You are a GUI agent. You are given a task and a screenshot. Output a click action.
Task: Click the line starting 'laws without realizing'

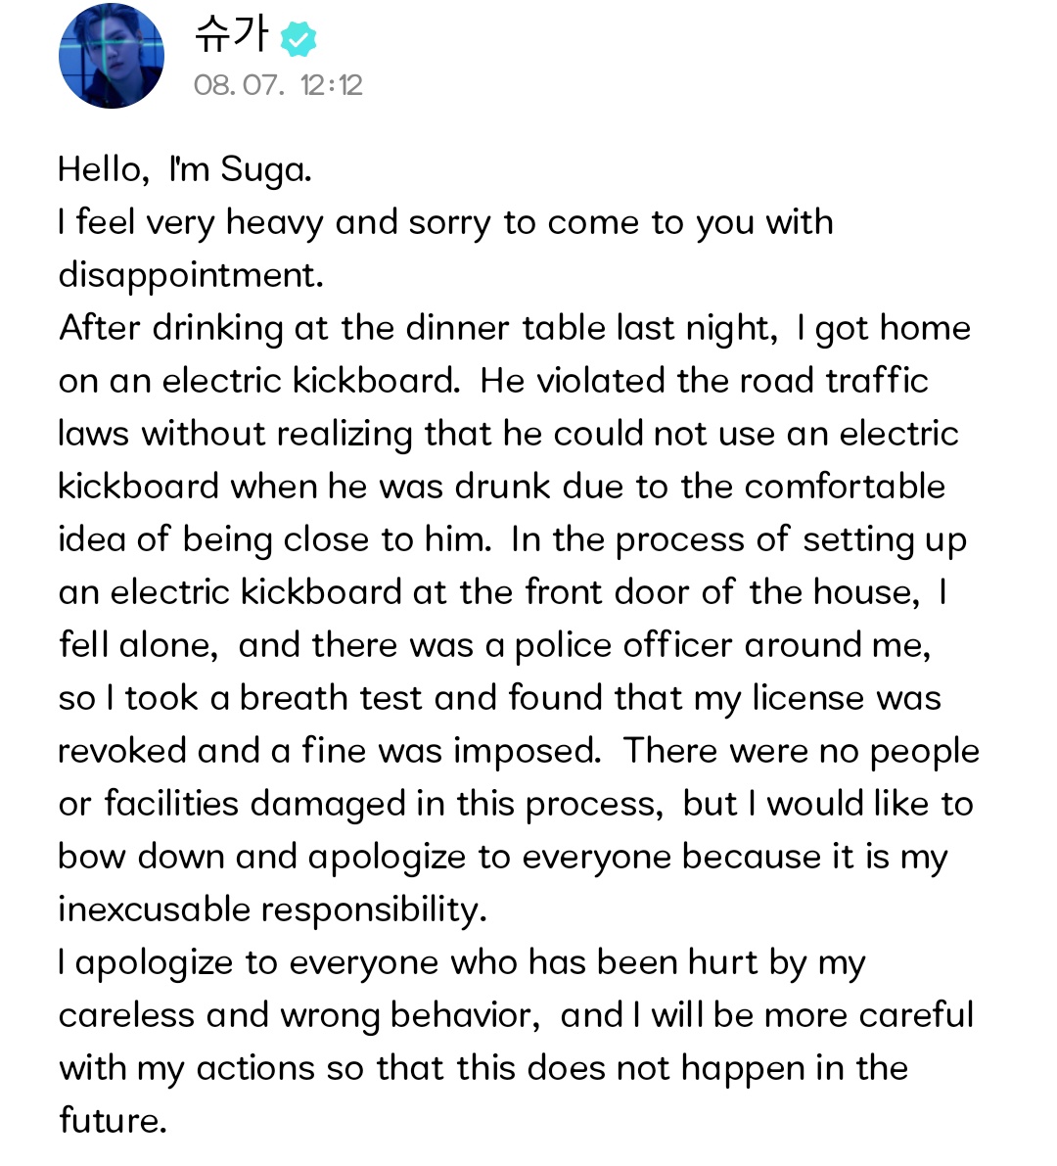(x=509, y=435)
